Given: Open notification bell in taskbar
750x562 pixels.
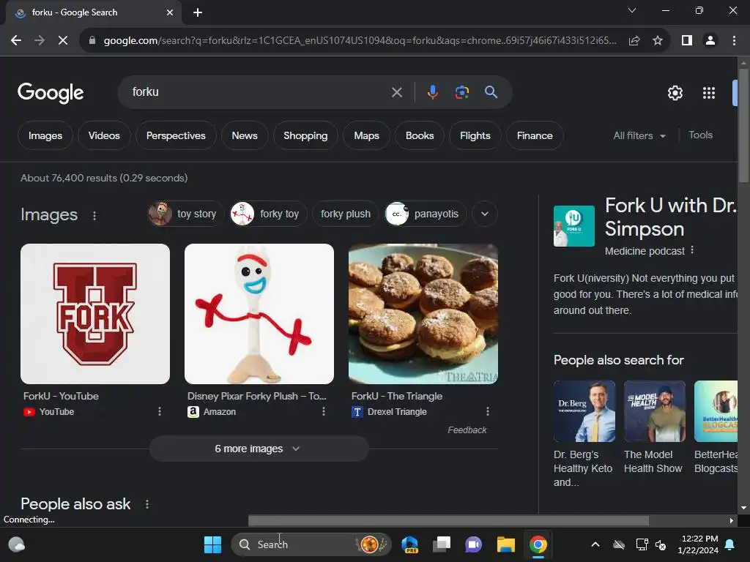Looking at the screenshot, I should click(730, 544).
